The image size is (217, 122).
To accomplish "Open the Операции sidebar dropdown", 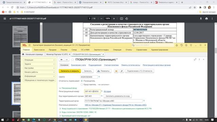I will (x=39, y=60).
